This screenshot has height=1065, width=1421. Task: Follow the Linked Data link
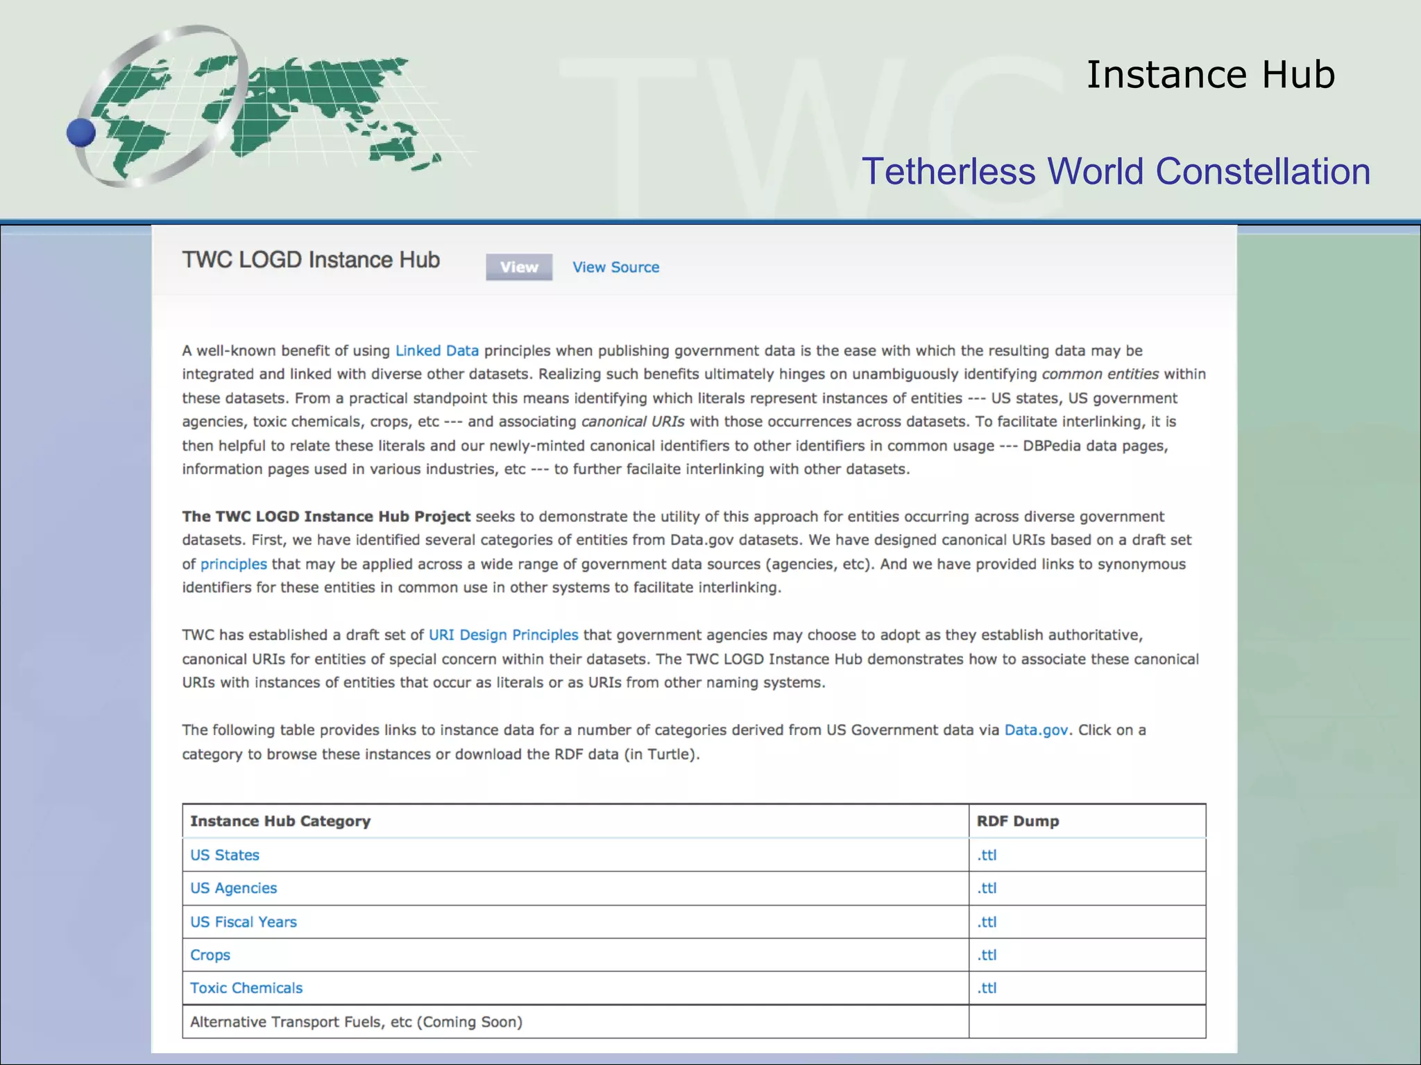click(436, 351)
